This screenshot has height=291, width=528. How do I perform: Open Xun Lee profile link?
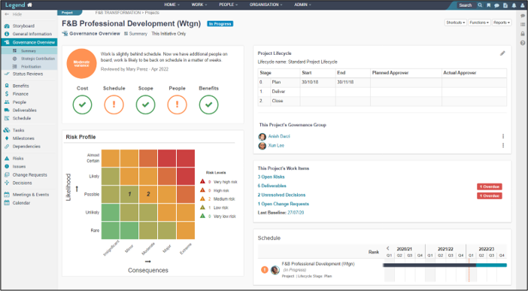[276, 146]
